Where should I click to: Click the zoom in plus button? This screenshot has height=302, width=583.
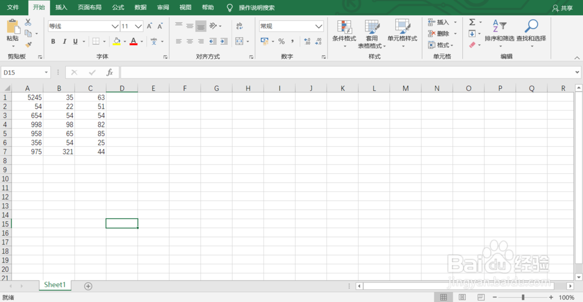pyautogui.click(x=551, y=297)
